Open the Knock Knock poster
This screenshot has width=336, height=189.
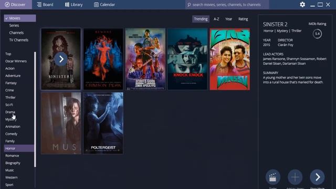[187, 59]
